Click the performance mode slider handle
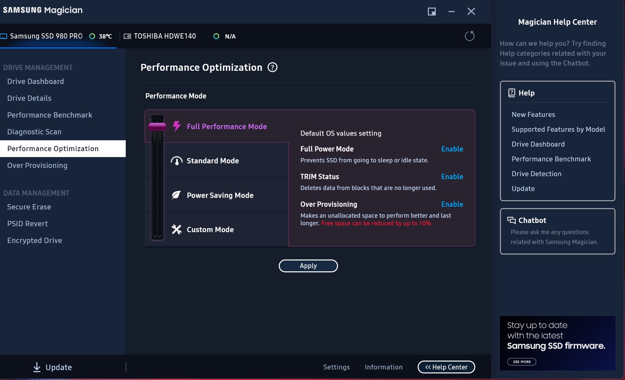The width and height of the screenshot is (625, 380). pyautogui.click(x=157, y=126)
